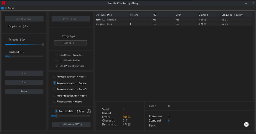Enable Free-Proxy-list.net - Http/s source

pos(55,96)
